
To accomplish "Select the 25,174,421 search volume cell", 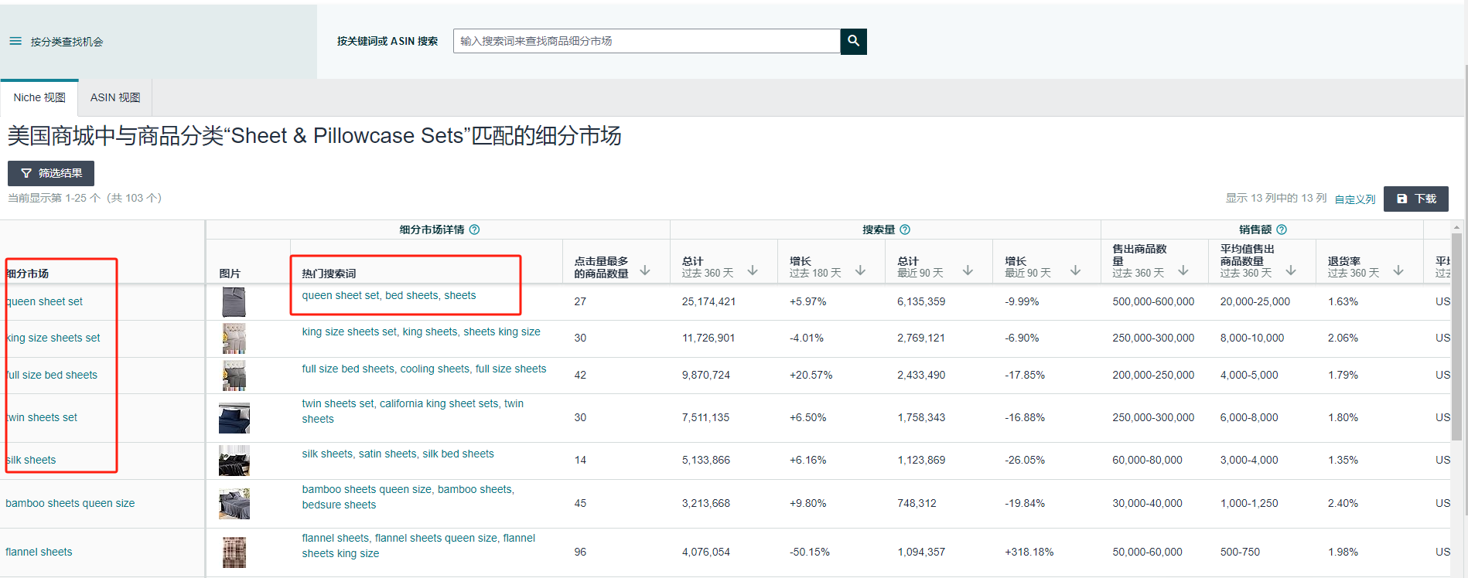I will coord(708,301).
